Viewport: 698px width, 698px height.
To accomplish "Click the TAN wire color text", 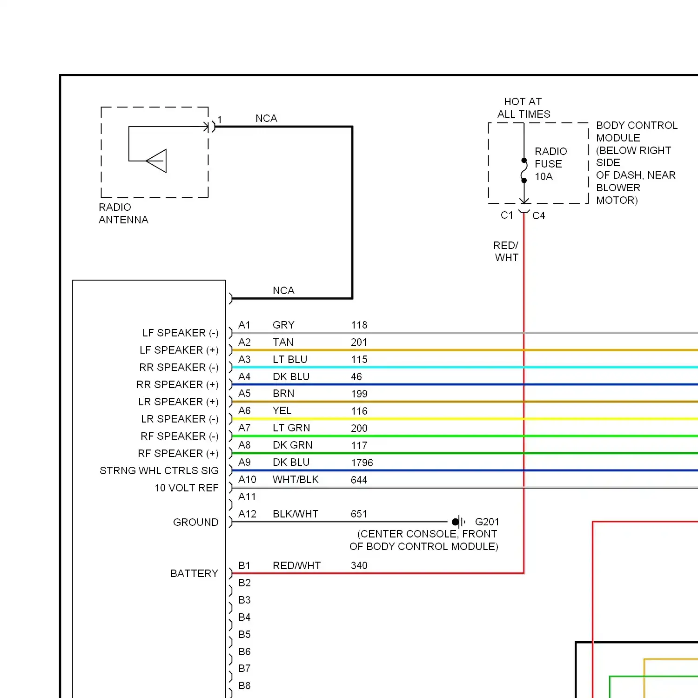I will (x=283, y=342).
